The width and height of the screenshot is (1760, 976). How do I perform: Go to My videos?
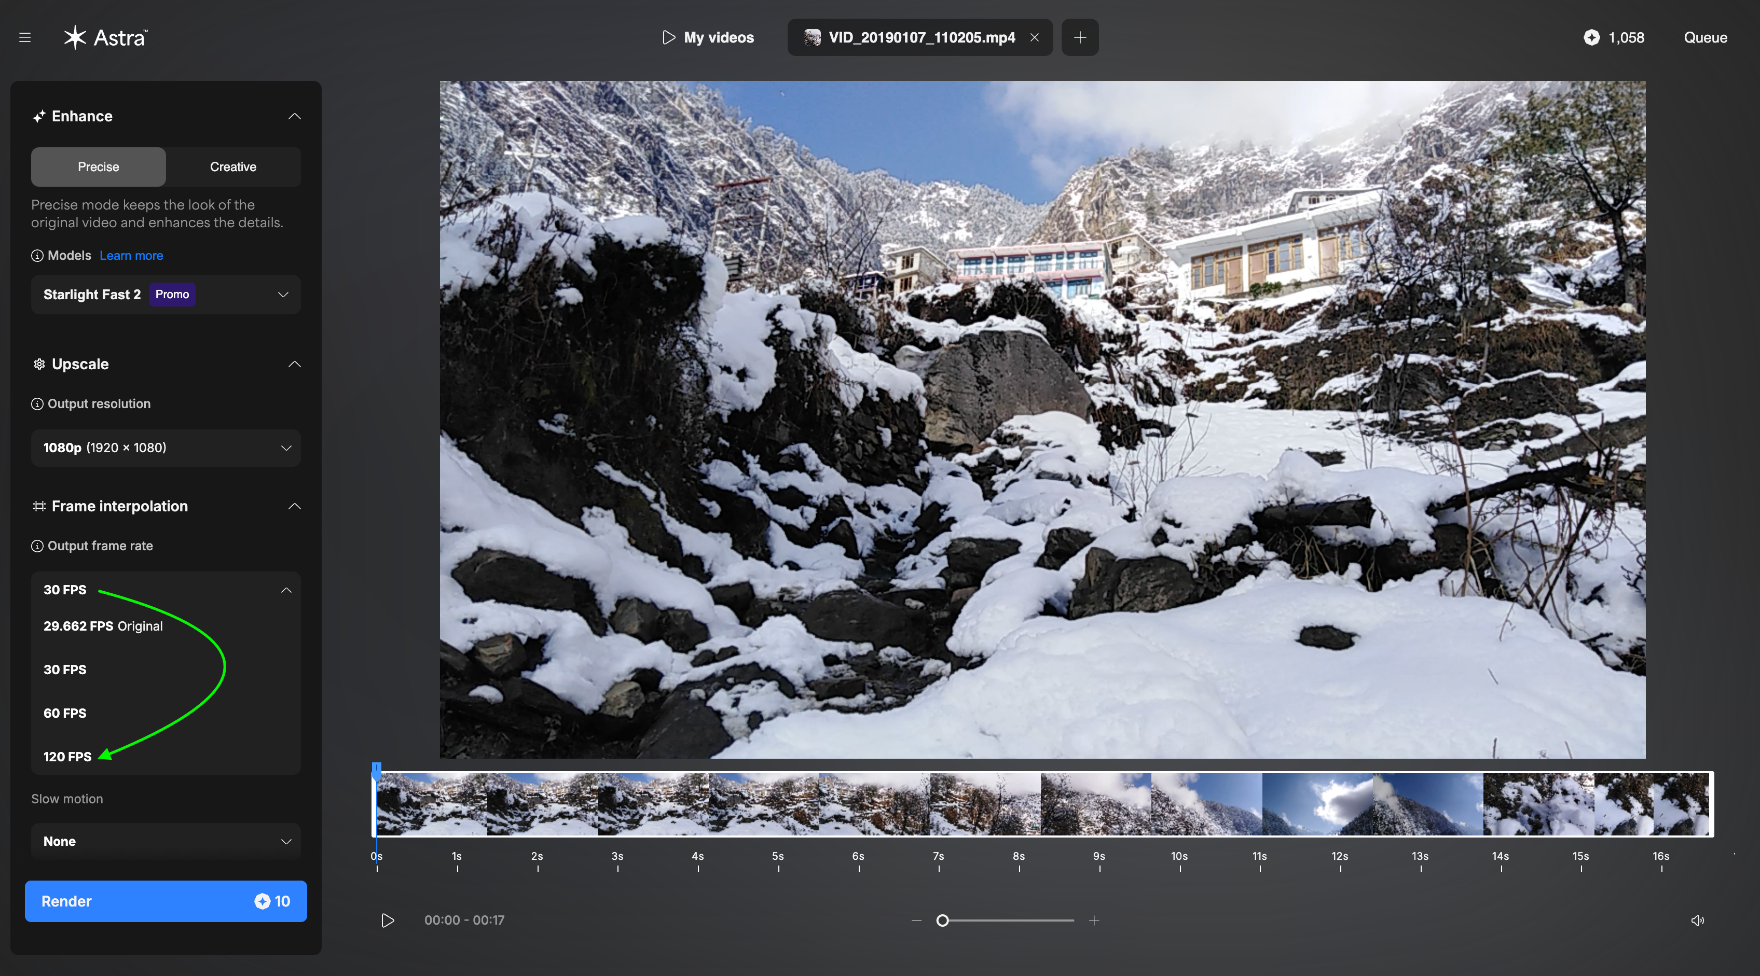coord(708,37)
